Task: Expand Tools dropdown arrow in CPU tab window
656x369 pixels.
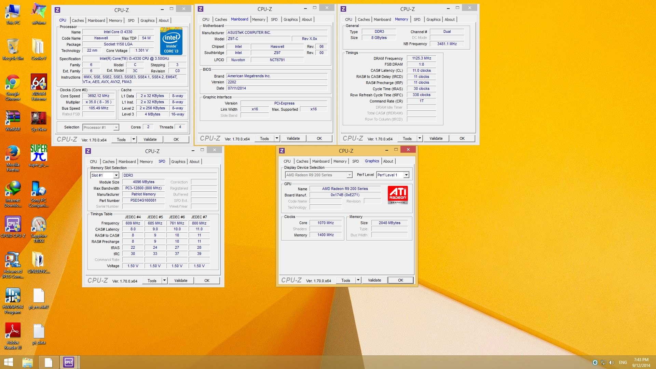Action: click(x=134, y=139)
